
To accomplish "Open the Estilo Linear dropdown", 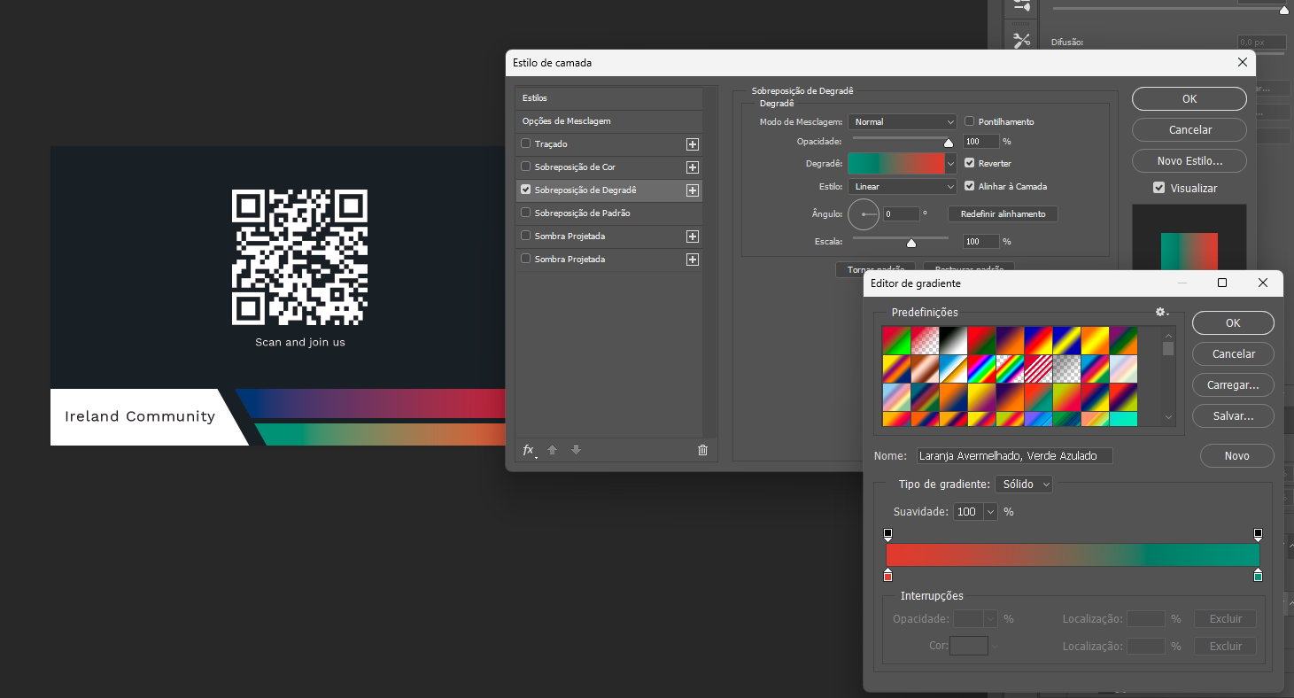I will 902,187.
